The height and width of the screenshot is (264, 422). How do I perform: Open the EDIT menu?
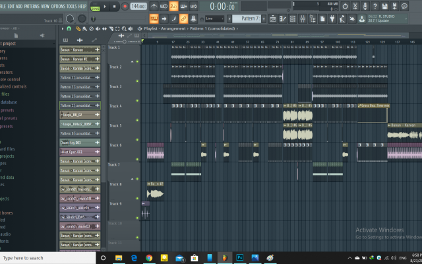click(11, 6)
